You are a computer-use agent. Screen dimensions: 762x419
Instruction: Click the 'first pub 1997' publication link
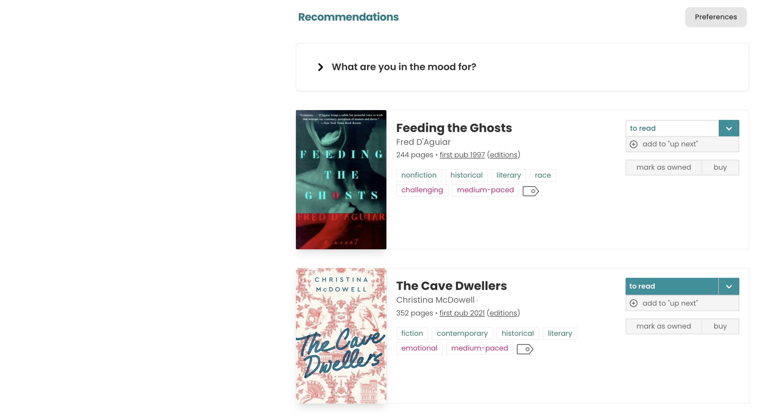click(x=462, y=155)
